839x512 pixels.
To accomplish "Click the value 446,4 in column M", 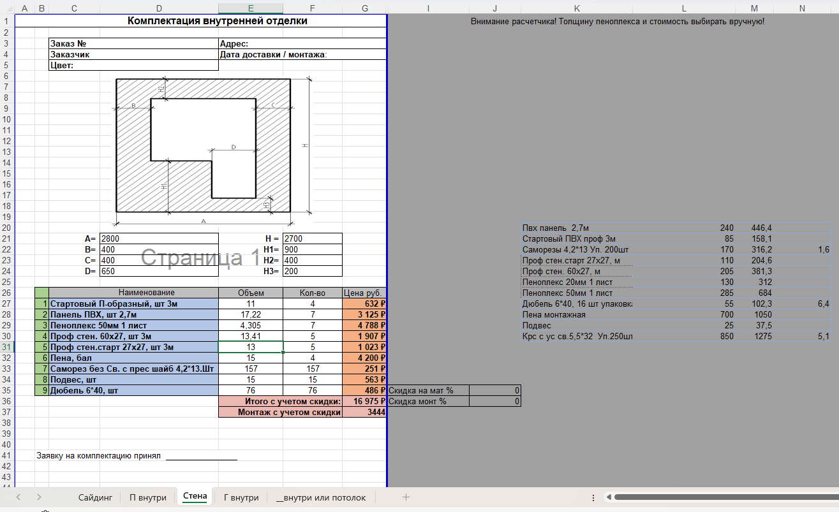I will coord(754,228).
